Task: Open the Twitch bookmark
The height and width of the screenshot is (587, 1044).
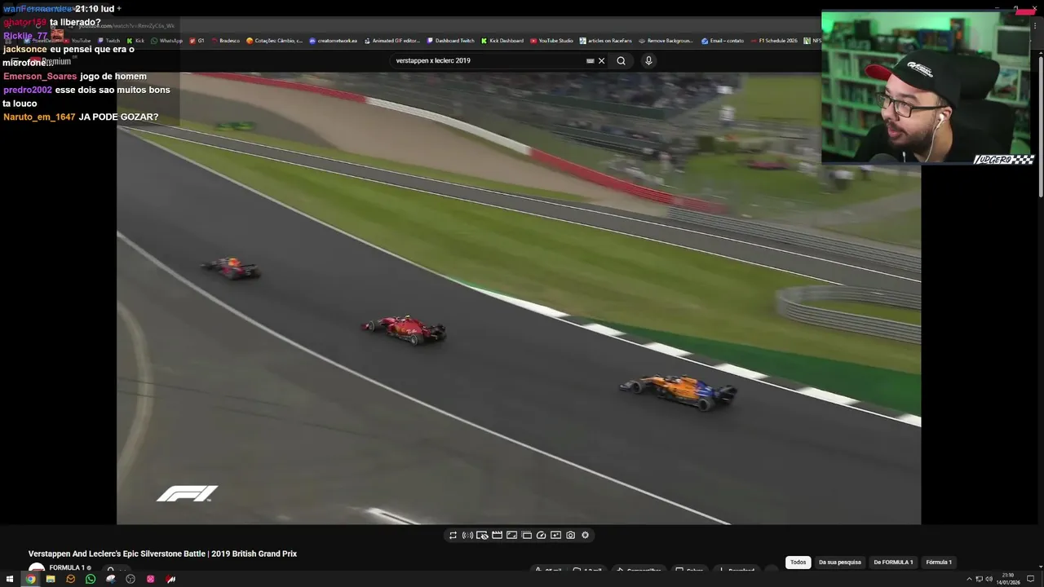Action: [108, 41]
